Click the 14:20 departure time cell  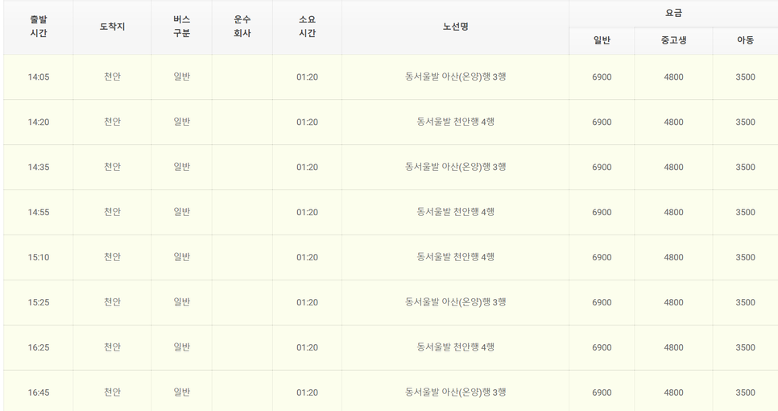tap(38, 122)
